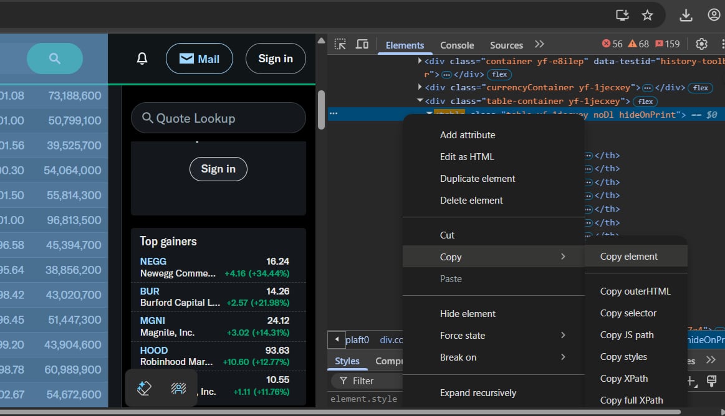The height and width of the screenshot is (416, 725).
Task: Bookmark this page with the star icon
Action: click(647, 15)
